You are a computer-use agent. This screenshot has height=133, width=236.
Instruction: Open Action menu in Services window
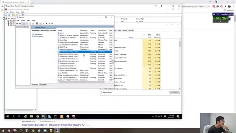pos(23,20)
